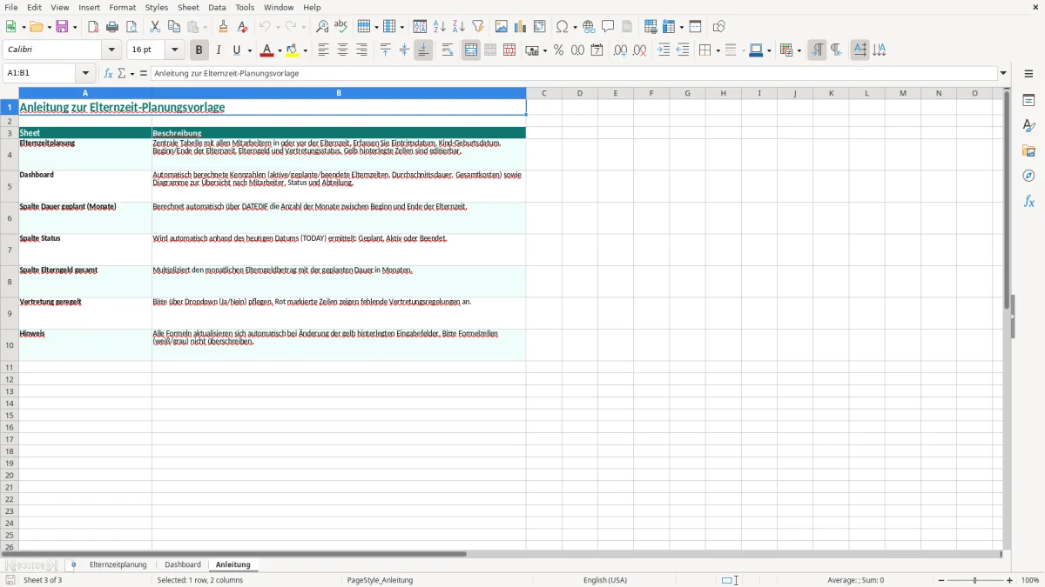1045x587 pixels.
Task: Open sidebar Navigator compass icon
Action: tap(1029, 177)
